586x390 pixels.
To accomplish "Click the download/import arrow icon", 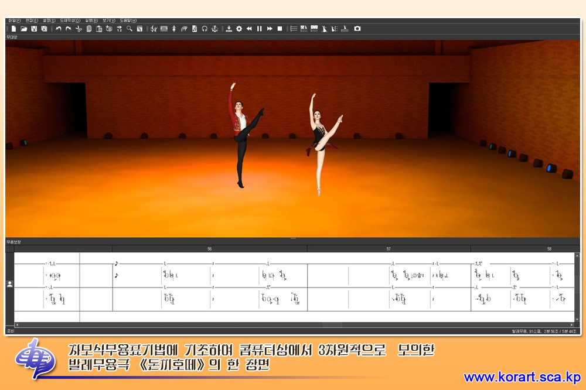I will click(229, 29).
